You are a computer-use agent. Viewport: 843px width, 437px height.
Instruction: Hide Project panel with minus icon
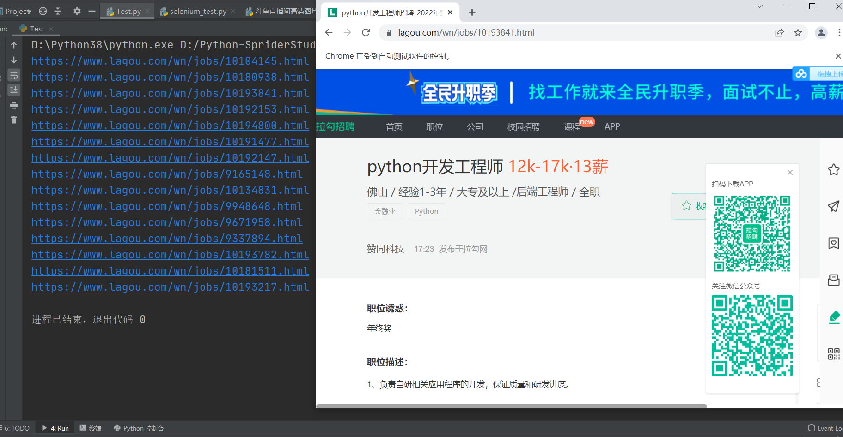[92, 11]
